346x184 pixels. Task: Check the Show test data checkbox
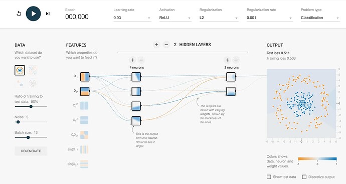click(269, 177)
